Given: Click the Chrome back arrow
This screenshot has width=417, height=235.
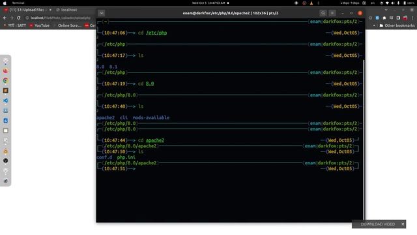Looking at the screenshot, I should click(5, 18).
